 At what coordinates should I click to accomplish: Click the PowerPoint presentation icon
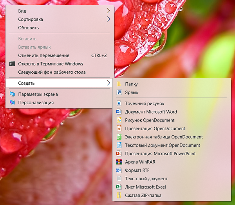point(119,154)
